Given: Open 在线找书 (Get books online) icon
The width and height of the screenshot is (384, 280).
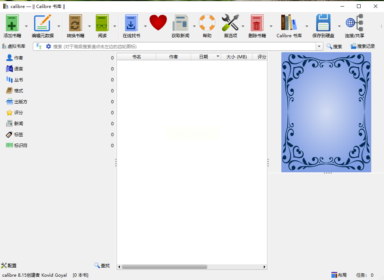Looking at the screenshot, I should (x=131, y=23).
